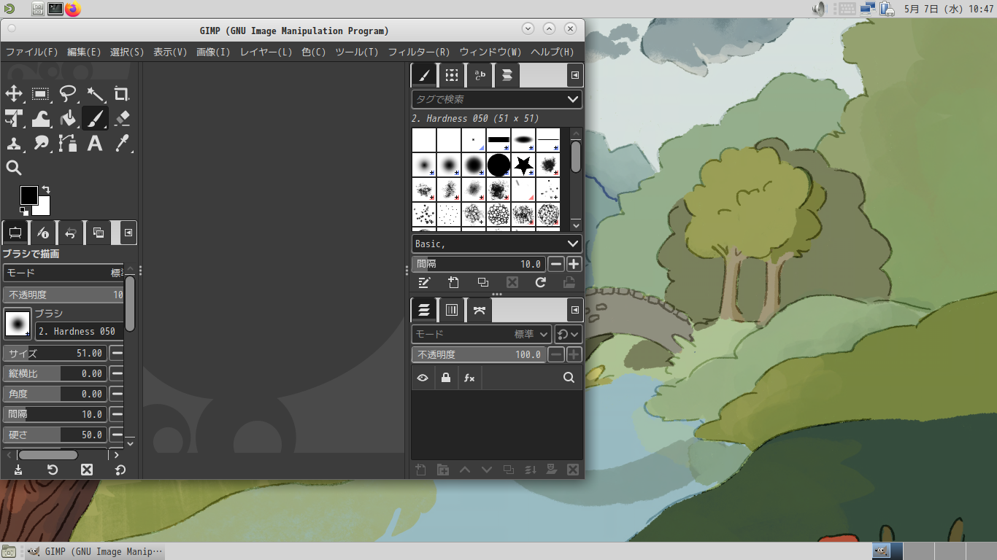
Task: Open the tool options panel configure menu
Action: tap(128, 233)
